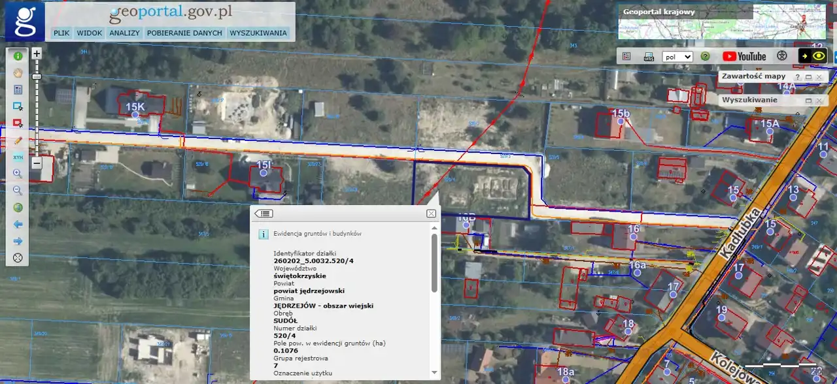Toggle the accessibility figure icon
Screen dimensions: 837x384
(x=781, y=56)
